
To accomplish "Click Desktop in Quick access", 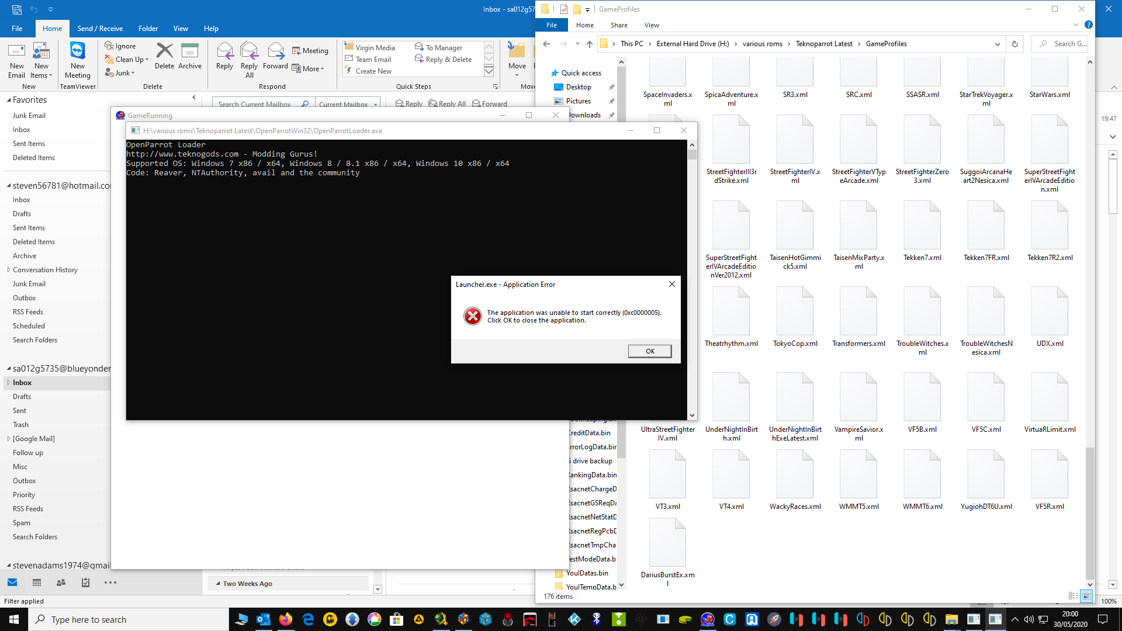I will [x=579, y=87].
